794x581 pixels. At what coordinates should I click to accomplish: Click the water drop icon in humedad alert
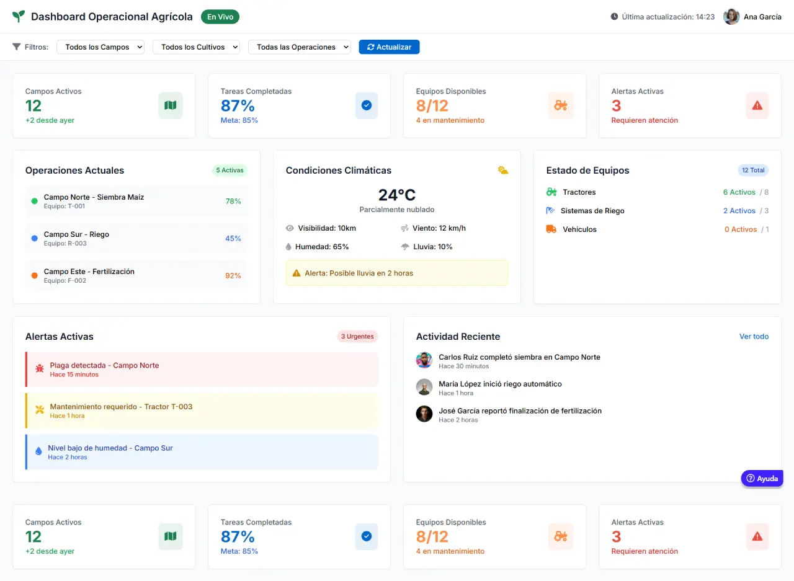[38, 452]
